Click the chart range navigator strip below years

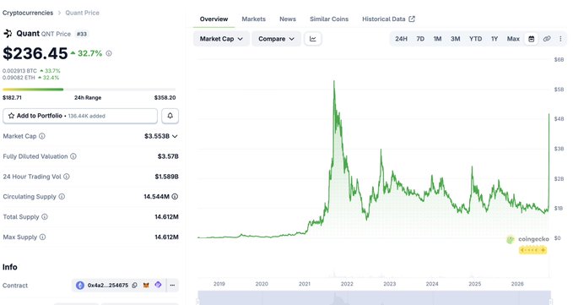tap(374, 297)
